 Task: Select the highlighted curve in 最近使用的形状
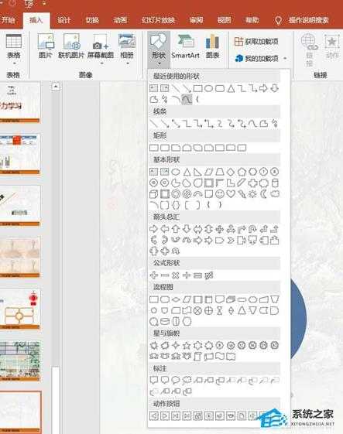[x=187, y=99]
